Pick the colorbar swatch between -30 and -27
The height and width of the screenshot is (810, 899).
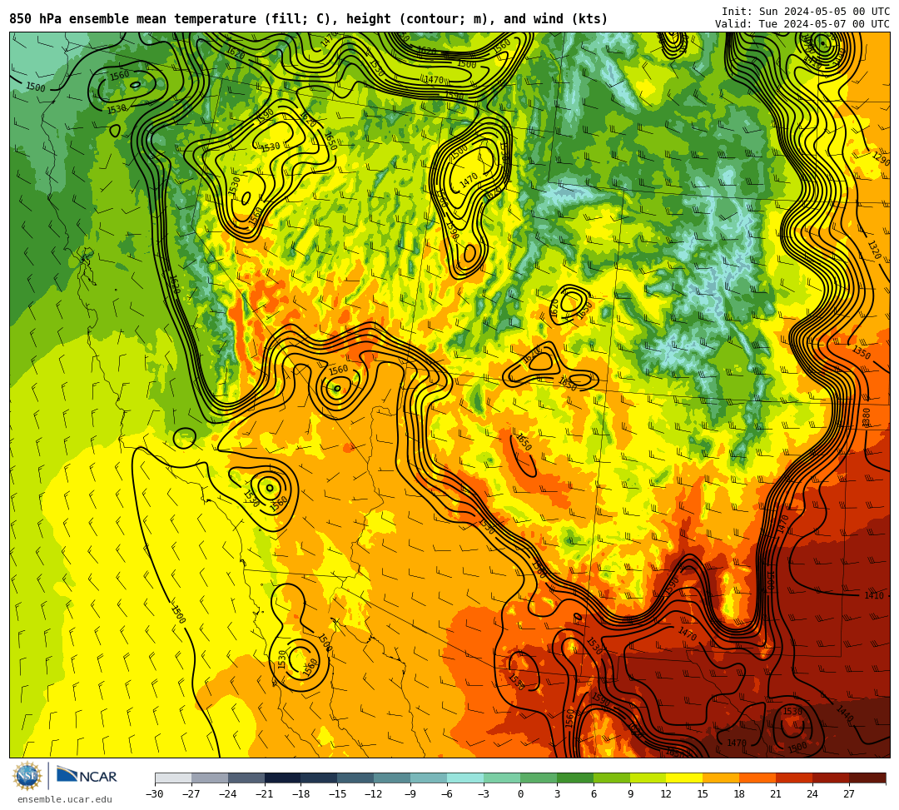tap(173, 778)
